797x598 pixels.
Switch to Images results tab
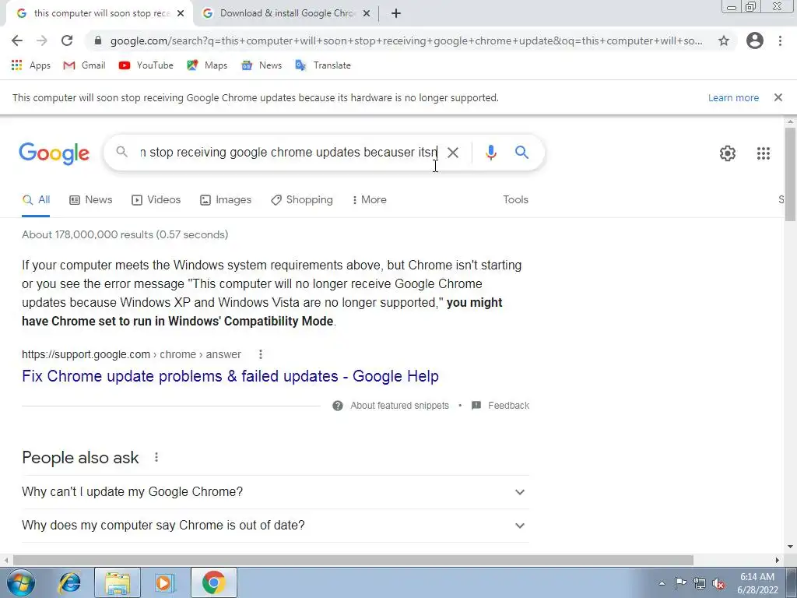[226, 200]
